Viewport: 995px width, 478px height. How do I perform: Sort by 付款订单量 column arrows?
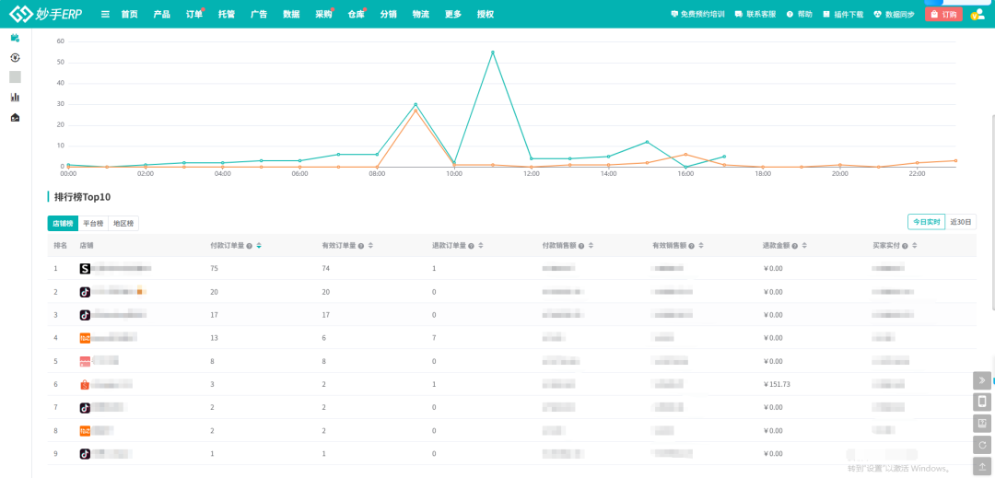pos(259,246)
